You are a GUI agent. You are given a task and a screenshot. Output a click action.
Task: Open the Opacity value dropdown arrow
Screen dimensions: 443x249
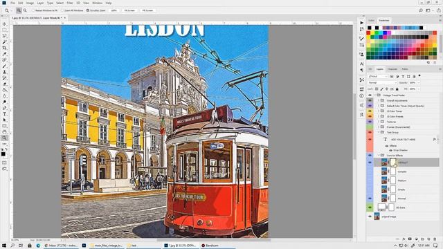418,83
